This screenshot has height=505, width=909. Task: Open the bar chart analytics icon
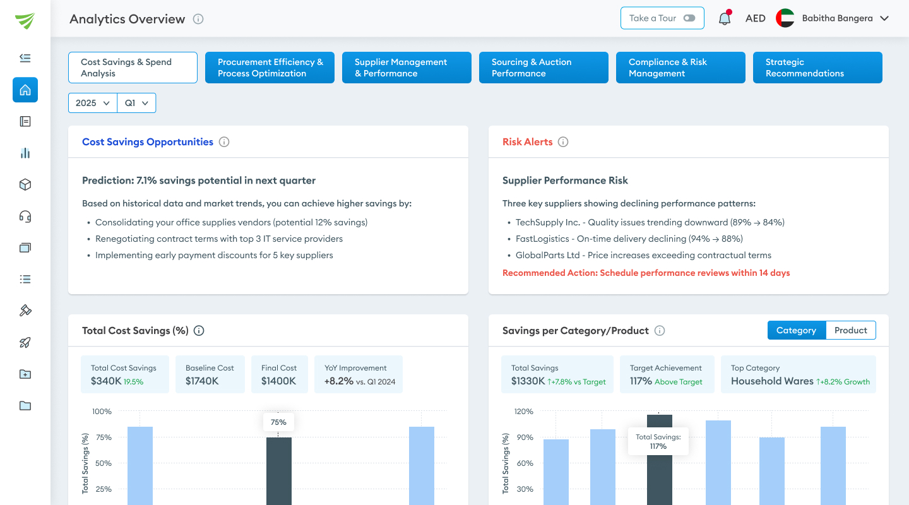point(25,153)
